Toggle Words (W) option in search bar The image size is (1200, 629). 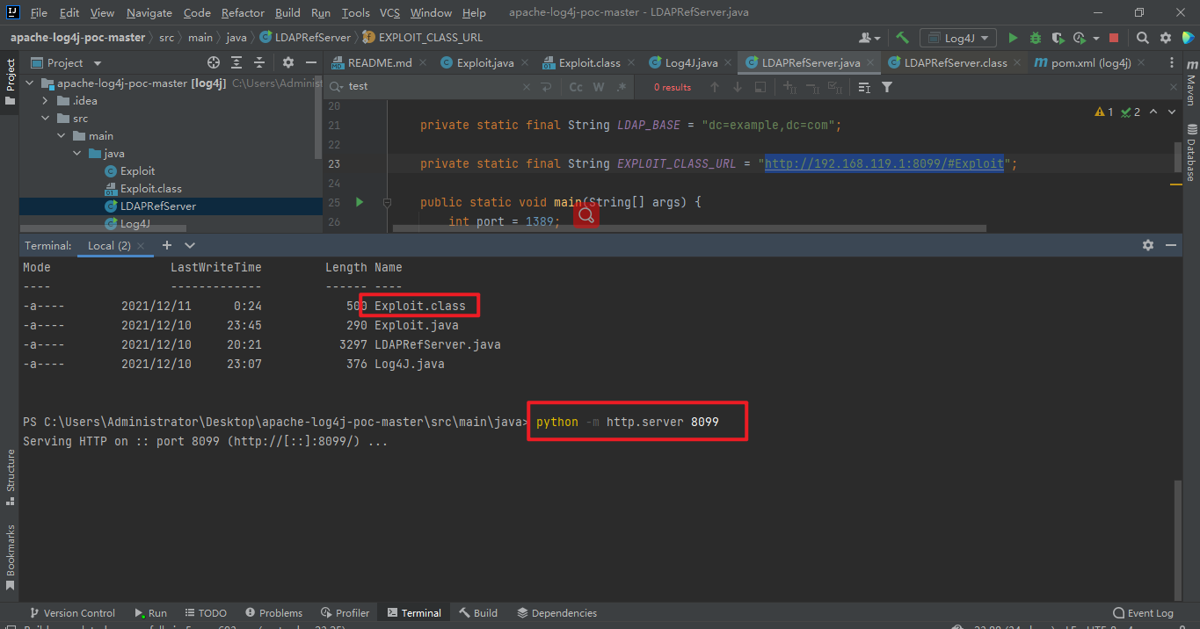click(599, 87)
